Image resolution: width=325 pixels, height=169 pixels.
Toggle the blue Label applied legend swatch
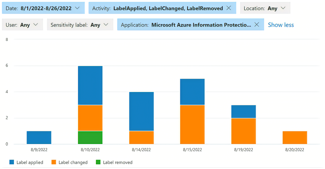point(12,162)
